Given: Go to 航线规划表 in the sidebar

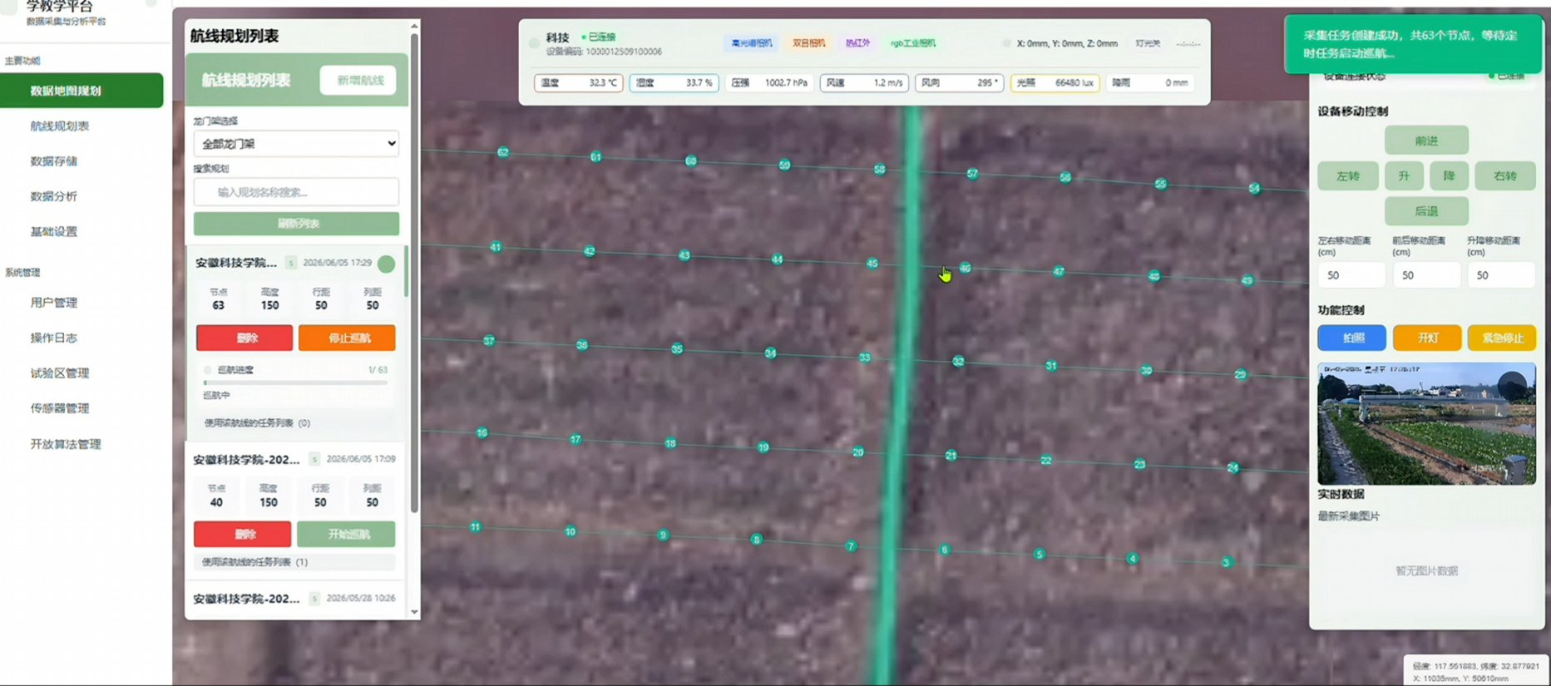Looking at the screenshot, I should [60, 126].
